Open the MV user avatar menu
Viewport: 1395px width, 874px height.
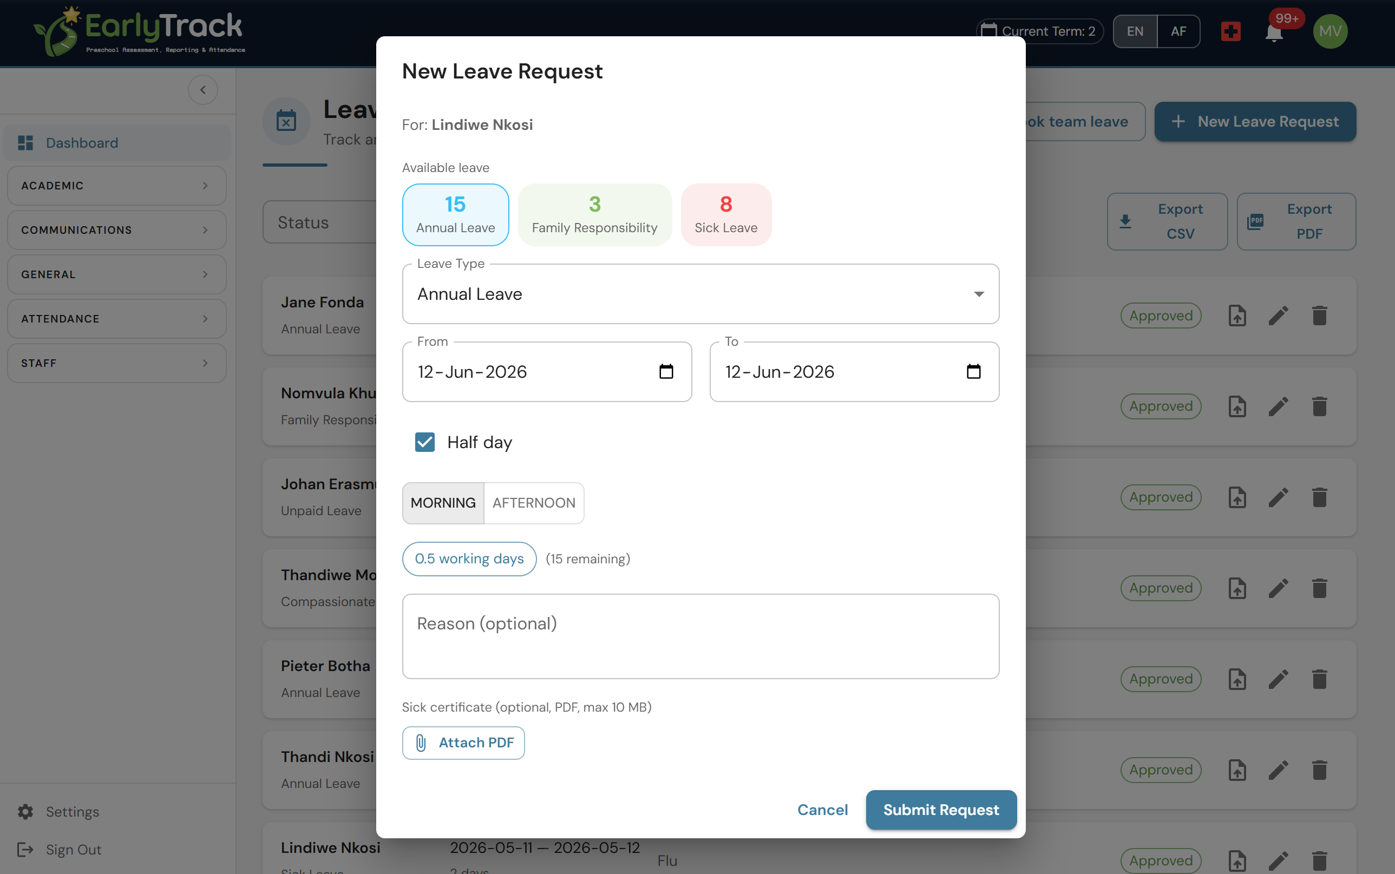[1330, 31]
